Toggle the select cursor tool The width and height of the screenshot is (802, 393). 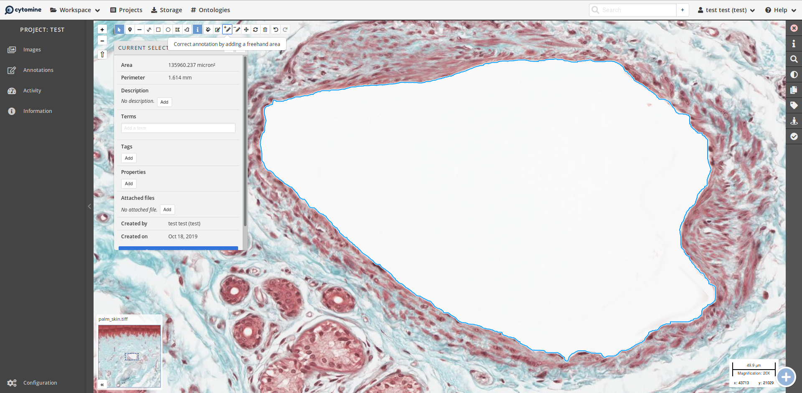[x=119, y=30]
